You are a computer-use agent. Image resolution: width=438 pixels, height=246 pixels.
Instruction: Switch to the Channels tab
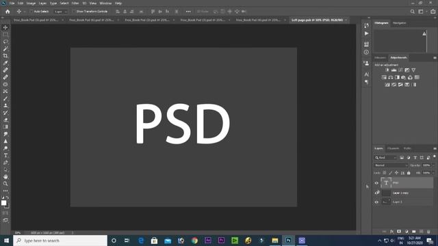tap(394, 148)
